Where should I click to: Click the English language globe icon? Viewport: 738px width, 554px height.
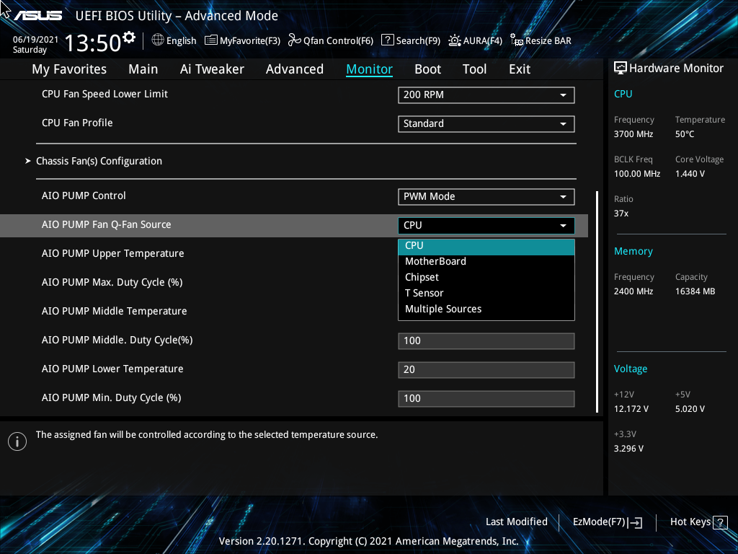tap(158, 40)
